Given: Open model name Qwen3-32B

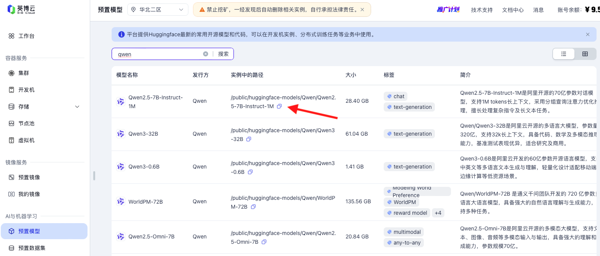Looking at the screenshot, I should (143, 134).
